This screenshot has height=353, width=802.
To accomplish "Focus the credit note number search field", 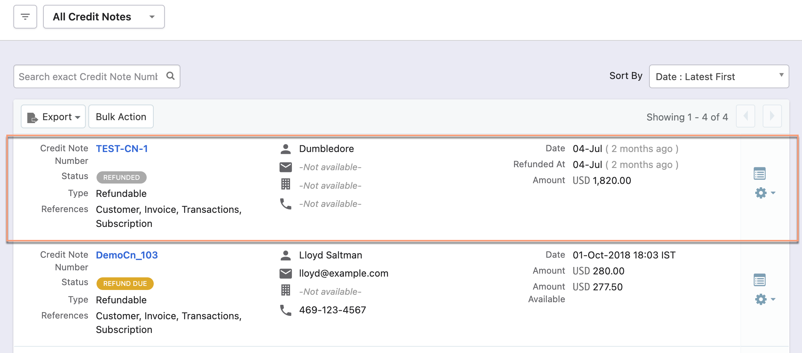I will pos(88,77).
